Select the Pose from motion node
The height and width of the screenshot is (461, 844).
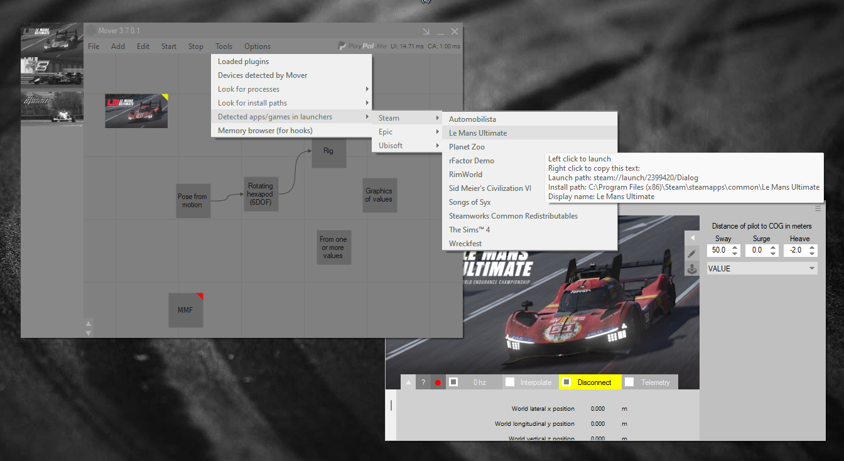click(x=193, y=200)
